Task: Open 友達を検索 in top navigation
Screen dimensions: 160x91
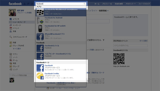Action: tap(119, 4)
